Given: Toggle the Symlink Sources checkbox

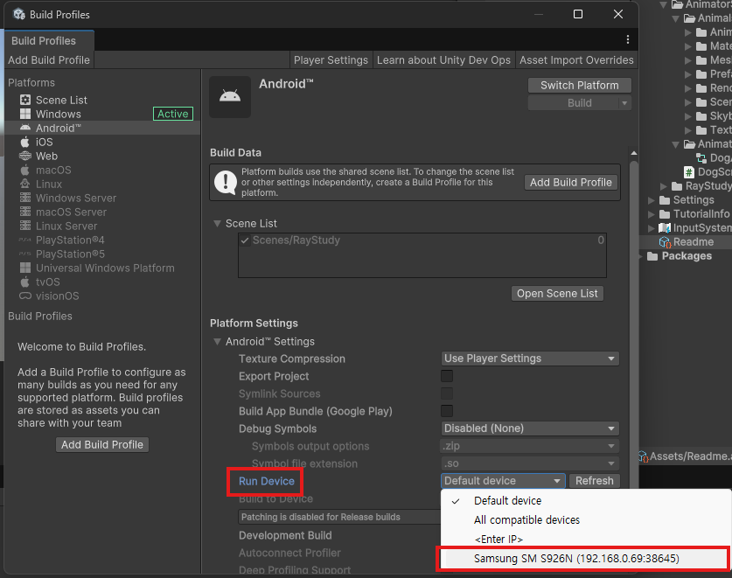Looking at the screenshot, I should [447, 393].
